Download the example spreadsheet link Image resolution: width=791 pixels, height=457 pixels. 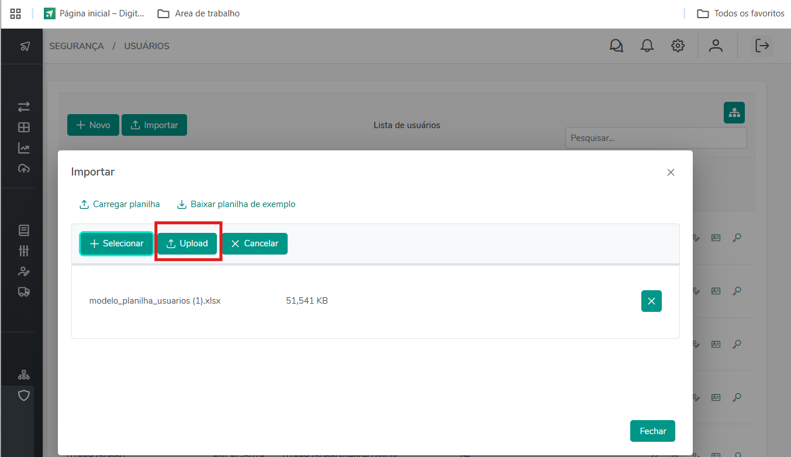click(236, 204)
